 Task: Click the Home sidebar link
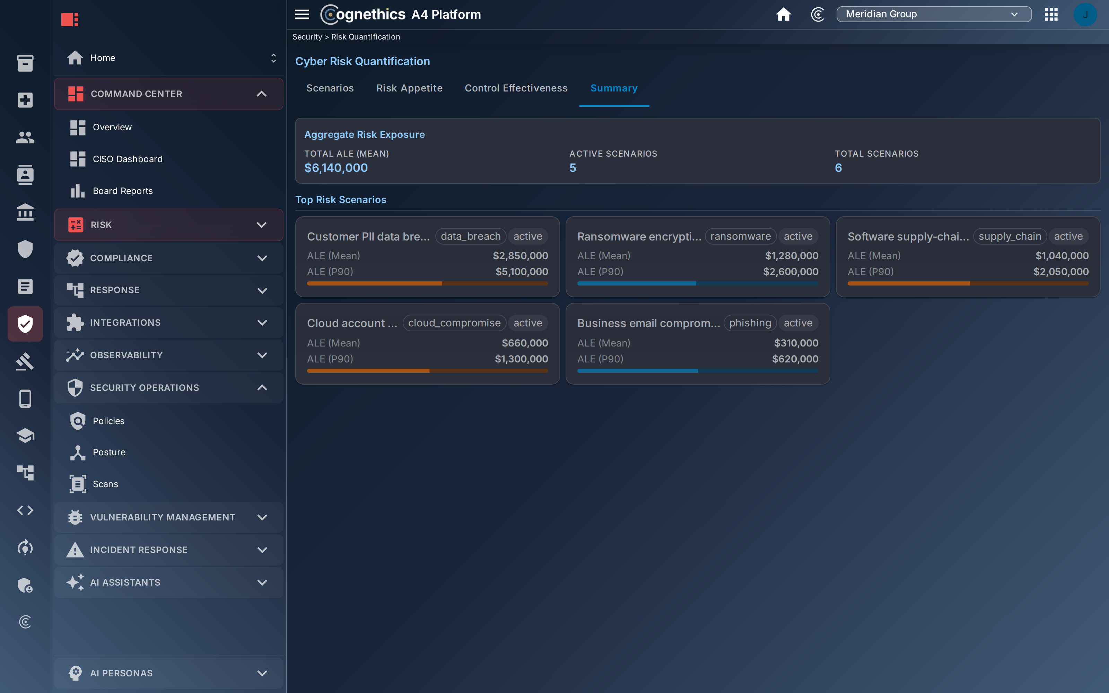103,58
